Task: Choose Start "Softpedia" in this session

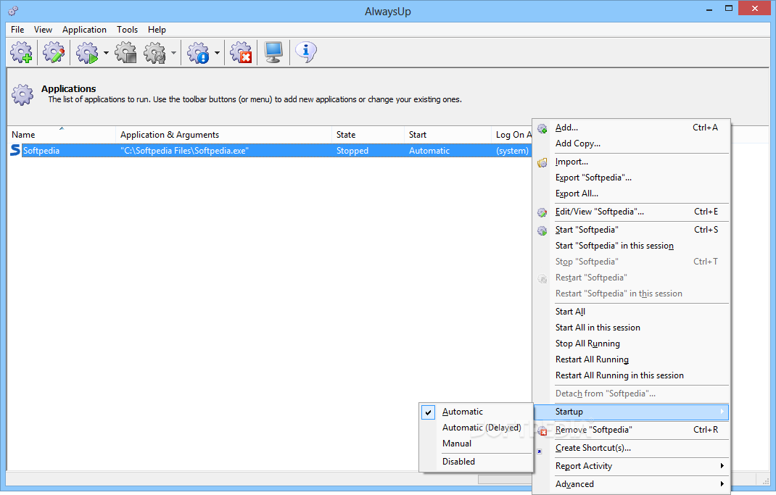Action: pyautogui.click(x=631, y=246)
